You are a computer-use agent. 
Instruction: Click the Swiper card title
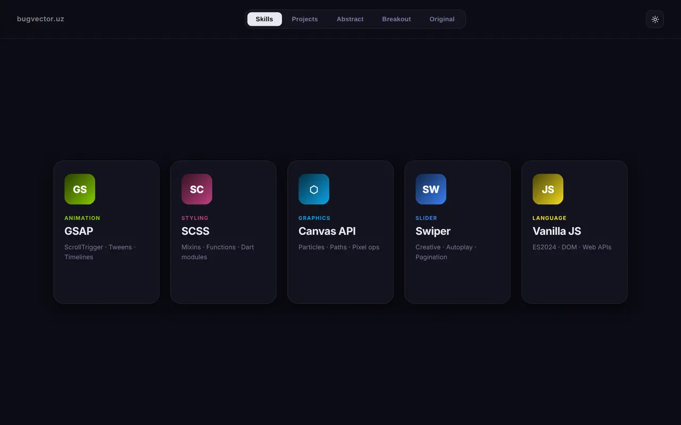coord(433,231)
